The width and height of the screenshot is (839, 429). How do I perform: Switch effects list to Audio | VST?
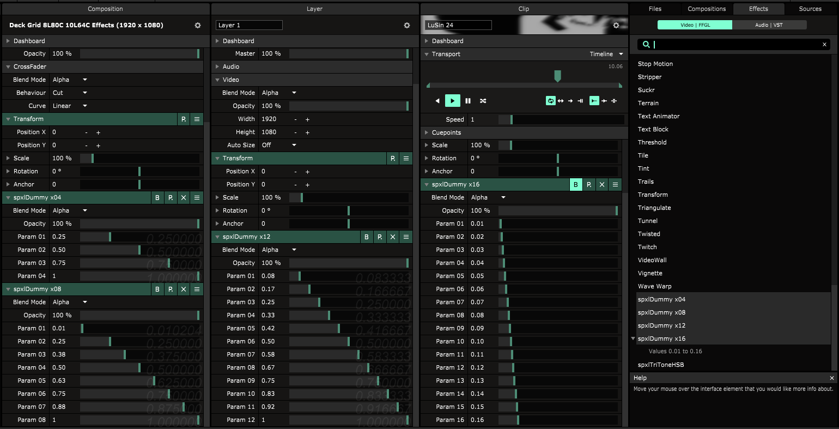769,25
